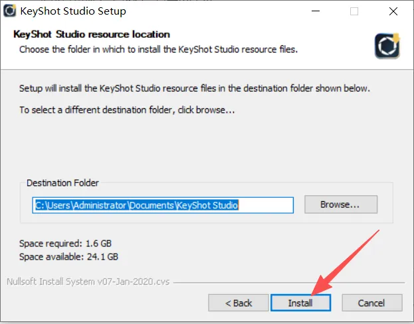414x324 pixels.
Task: Click the "Destination Folder" group label
Action: pyautogui.click(x=62, y=183)
